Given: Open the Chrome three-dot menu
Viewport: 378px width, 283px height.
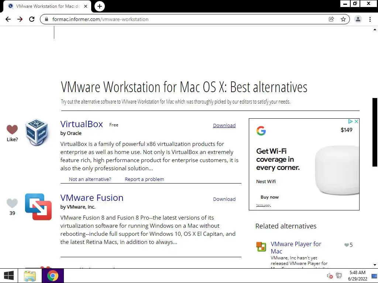Looking at the screenshot, I should click(370, 19).
